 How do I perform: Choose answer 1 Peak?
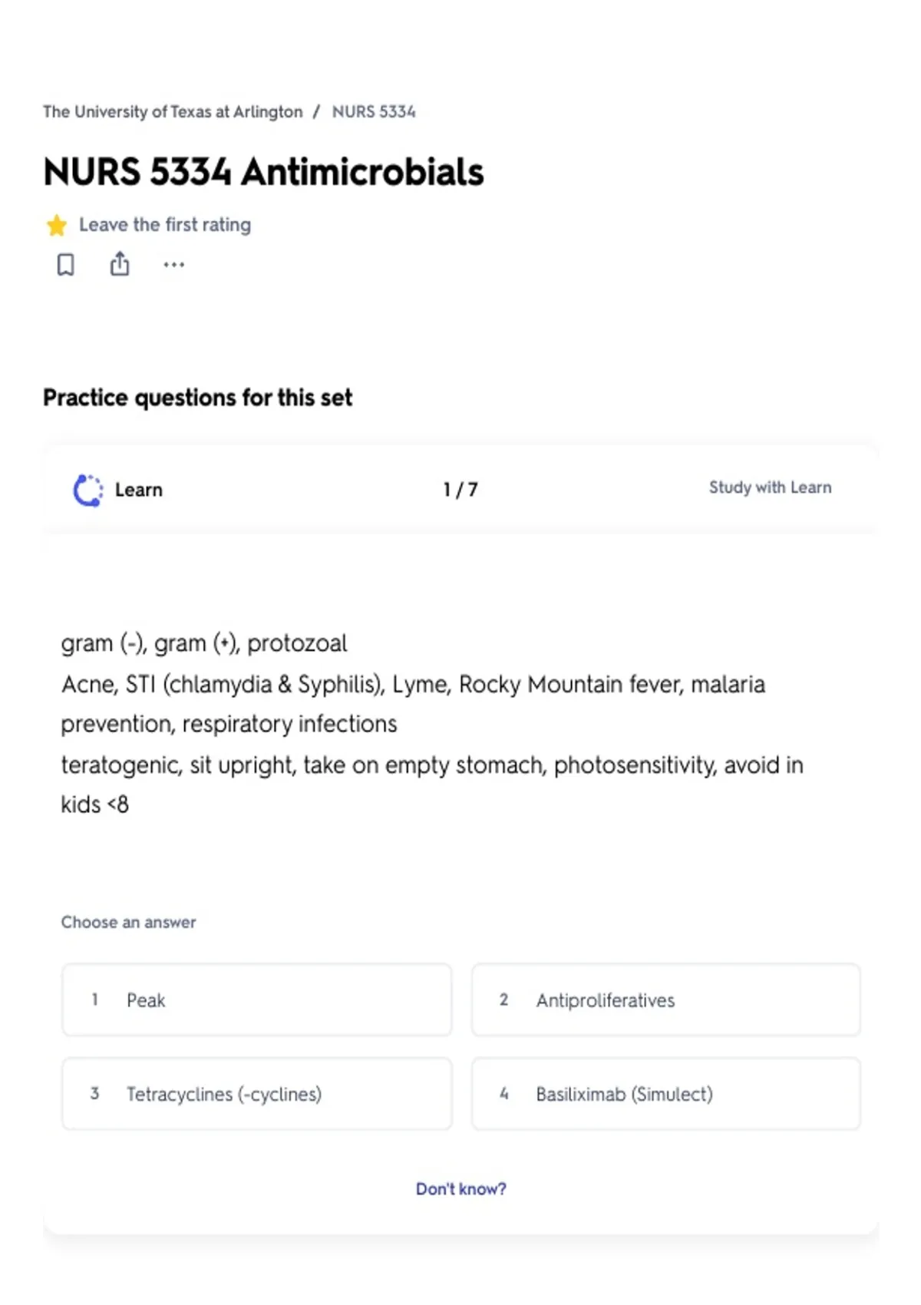tap(257, 1000)
